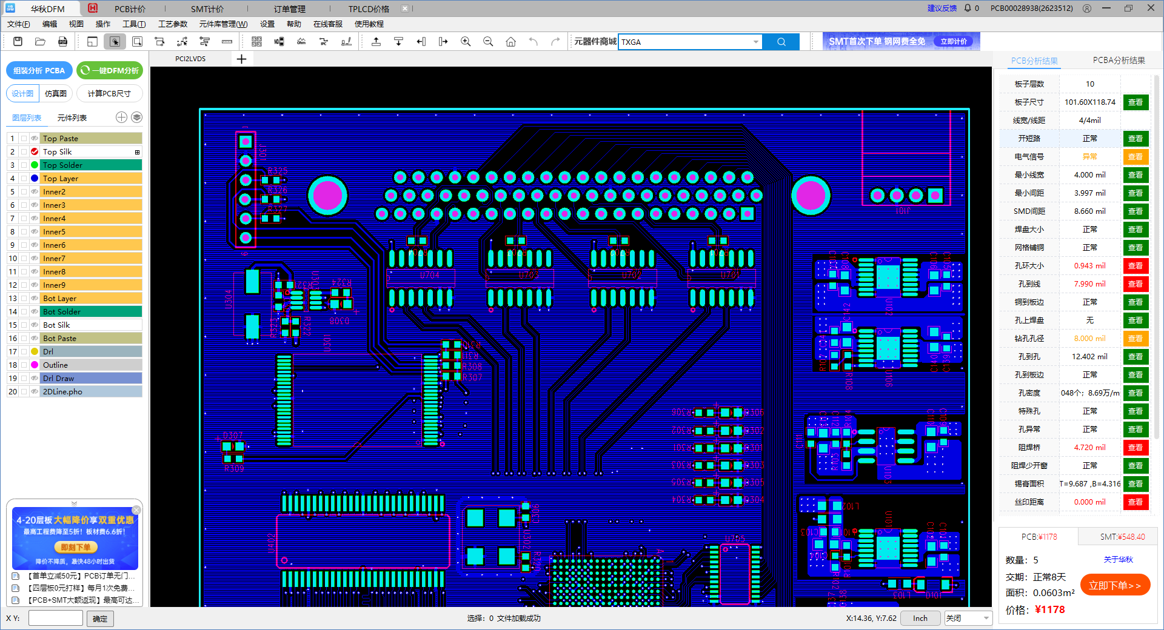
Task: Open the dropdown next to the Inch button
Action: click(986, 618)
